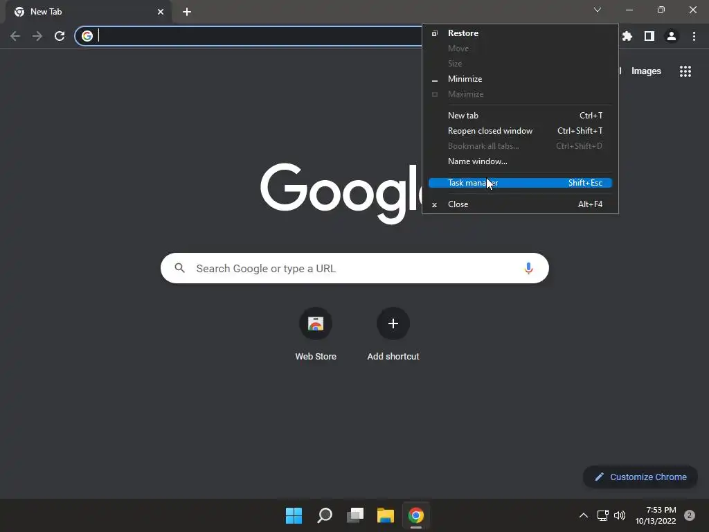The width and height of the screenshot is (709, 532).
Task: Click the Add shortcut plus icon
Action: pos(393,323)
